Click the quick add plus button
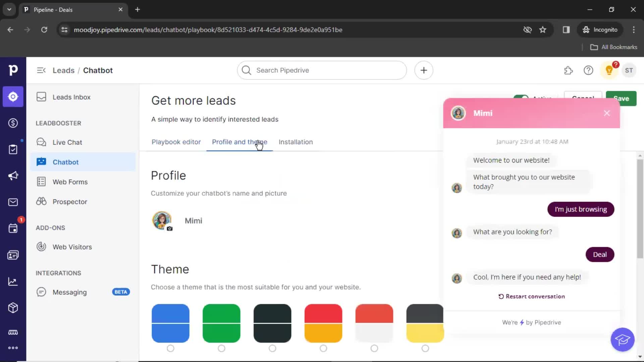 [424, 70]
